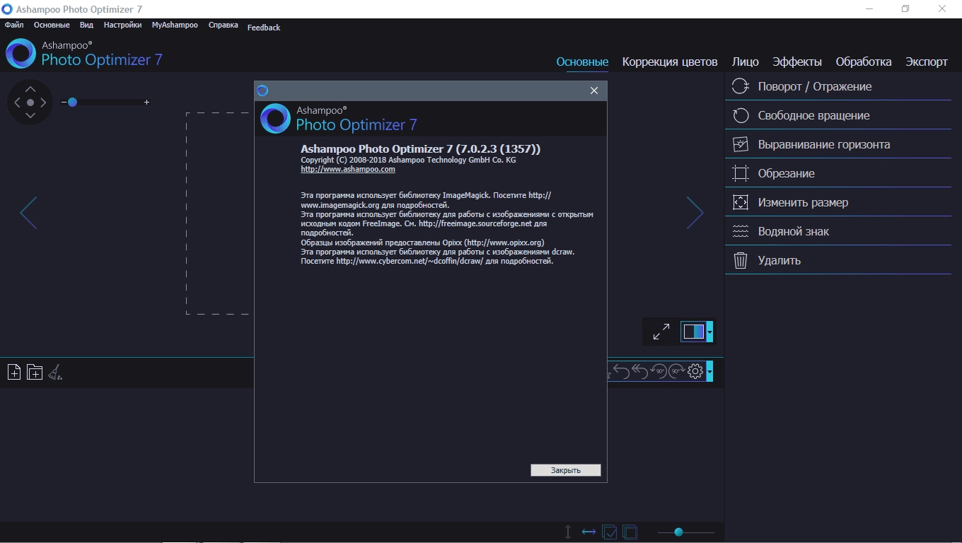The width and height of the screenshot is (962, 543).
Task: Click the deselect all dashed-square icon
Action: pyautogui.click(x=630, y=532)
